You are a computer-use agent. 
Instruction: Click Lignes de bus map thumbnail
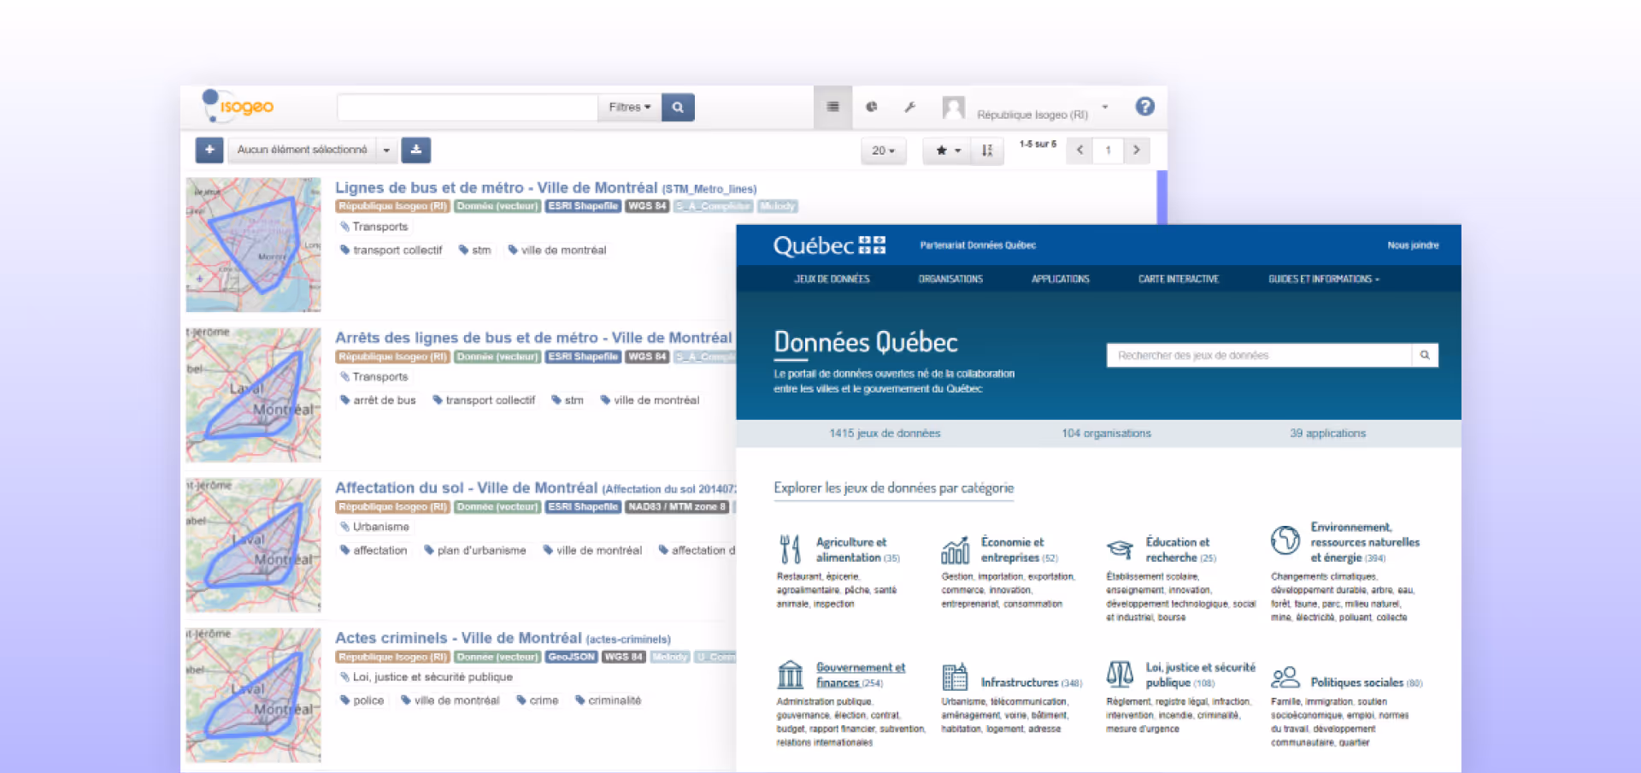pos(254,245)
